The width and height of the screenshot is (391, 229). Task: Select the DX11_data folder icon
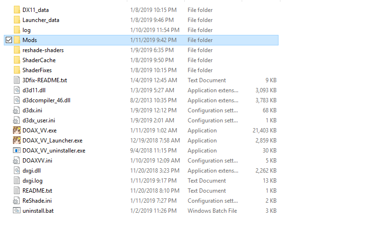(17, 10)
